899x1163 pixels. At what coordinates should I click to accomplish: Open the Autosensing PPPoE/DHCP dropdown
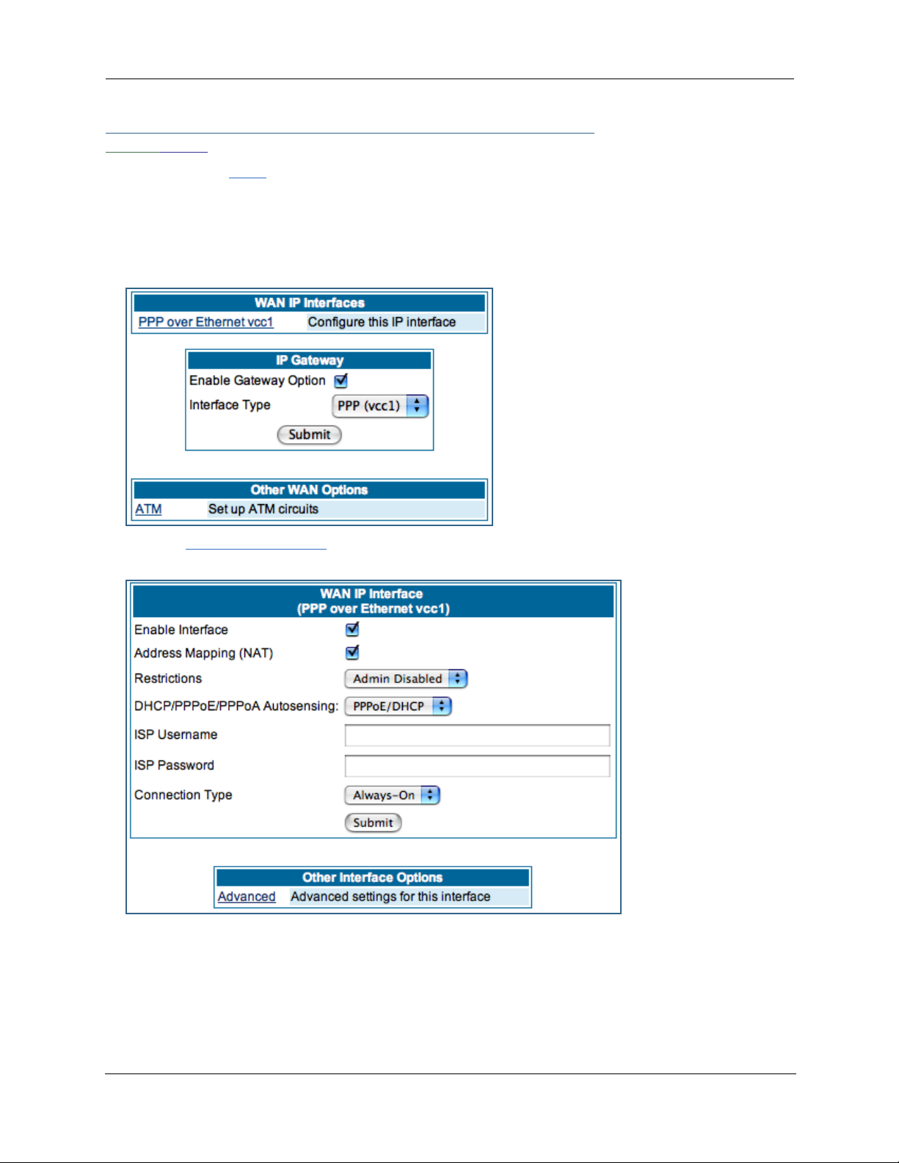coord(398,706)
